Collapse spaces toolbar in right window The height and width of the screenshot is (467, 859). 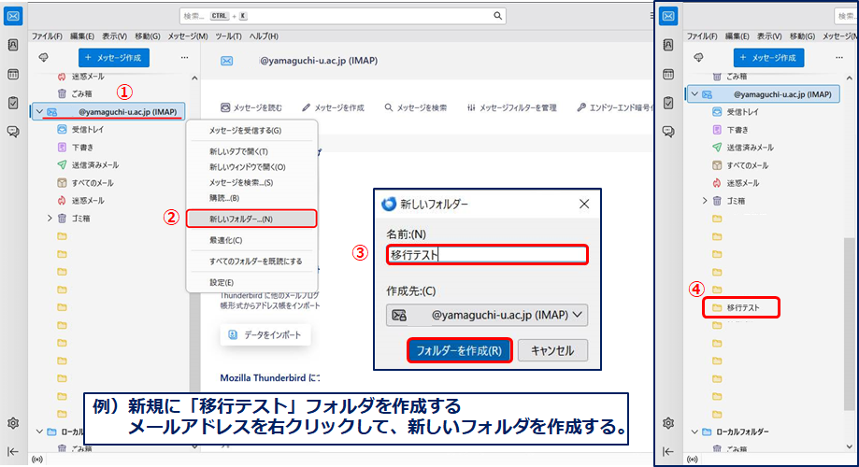668,452
